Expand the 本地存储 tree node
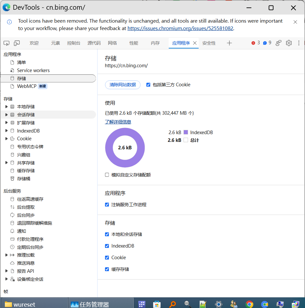Image resolution: width=305 pixels, height=308 pixels. [x=6, y=107]
